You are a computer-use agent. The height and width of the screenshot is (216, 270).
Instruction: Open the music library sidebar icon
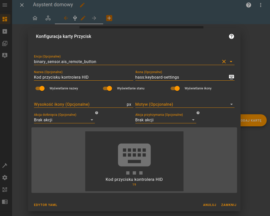tap(5, 43)
